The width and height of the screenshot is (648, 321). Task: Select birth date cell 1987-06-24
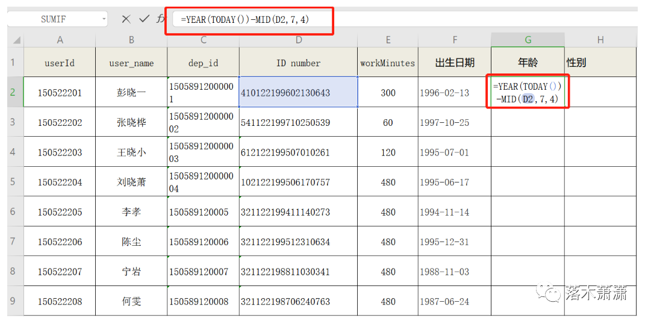point(455,301)
